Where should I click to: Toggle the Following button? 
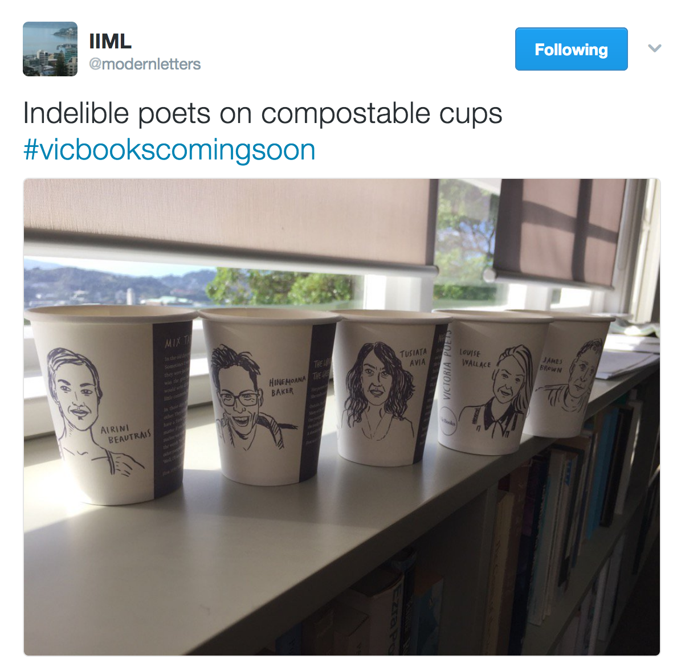[571, 49]
